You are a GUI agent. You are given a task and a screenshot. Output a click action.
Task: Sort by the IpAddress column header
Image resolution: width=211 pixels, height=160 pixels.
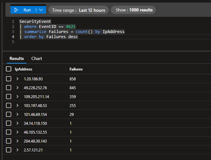(24, 69)
